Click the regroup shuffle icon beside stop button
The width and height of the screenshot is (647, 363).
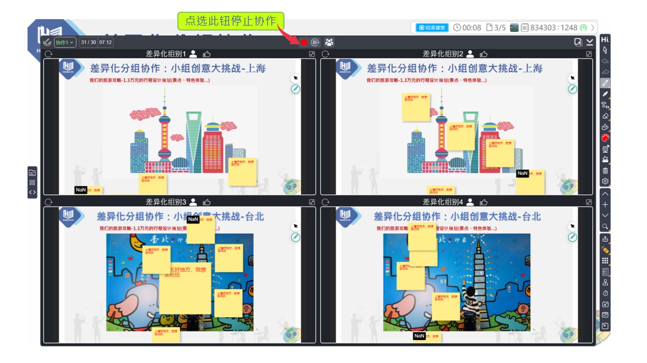pyautogui.click(x=316, y=42)
